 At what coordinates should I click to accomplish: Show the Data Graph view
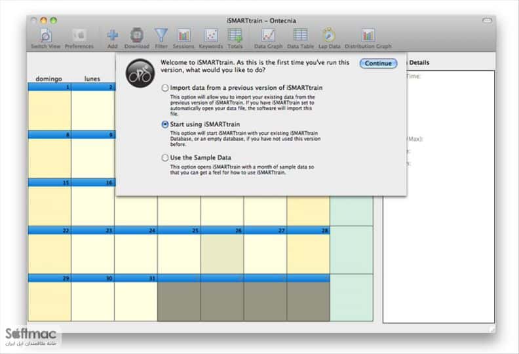click(x=269, y=35)
